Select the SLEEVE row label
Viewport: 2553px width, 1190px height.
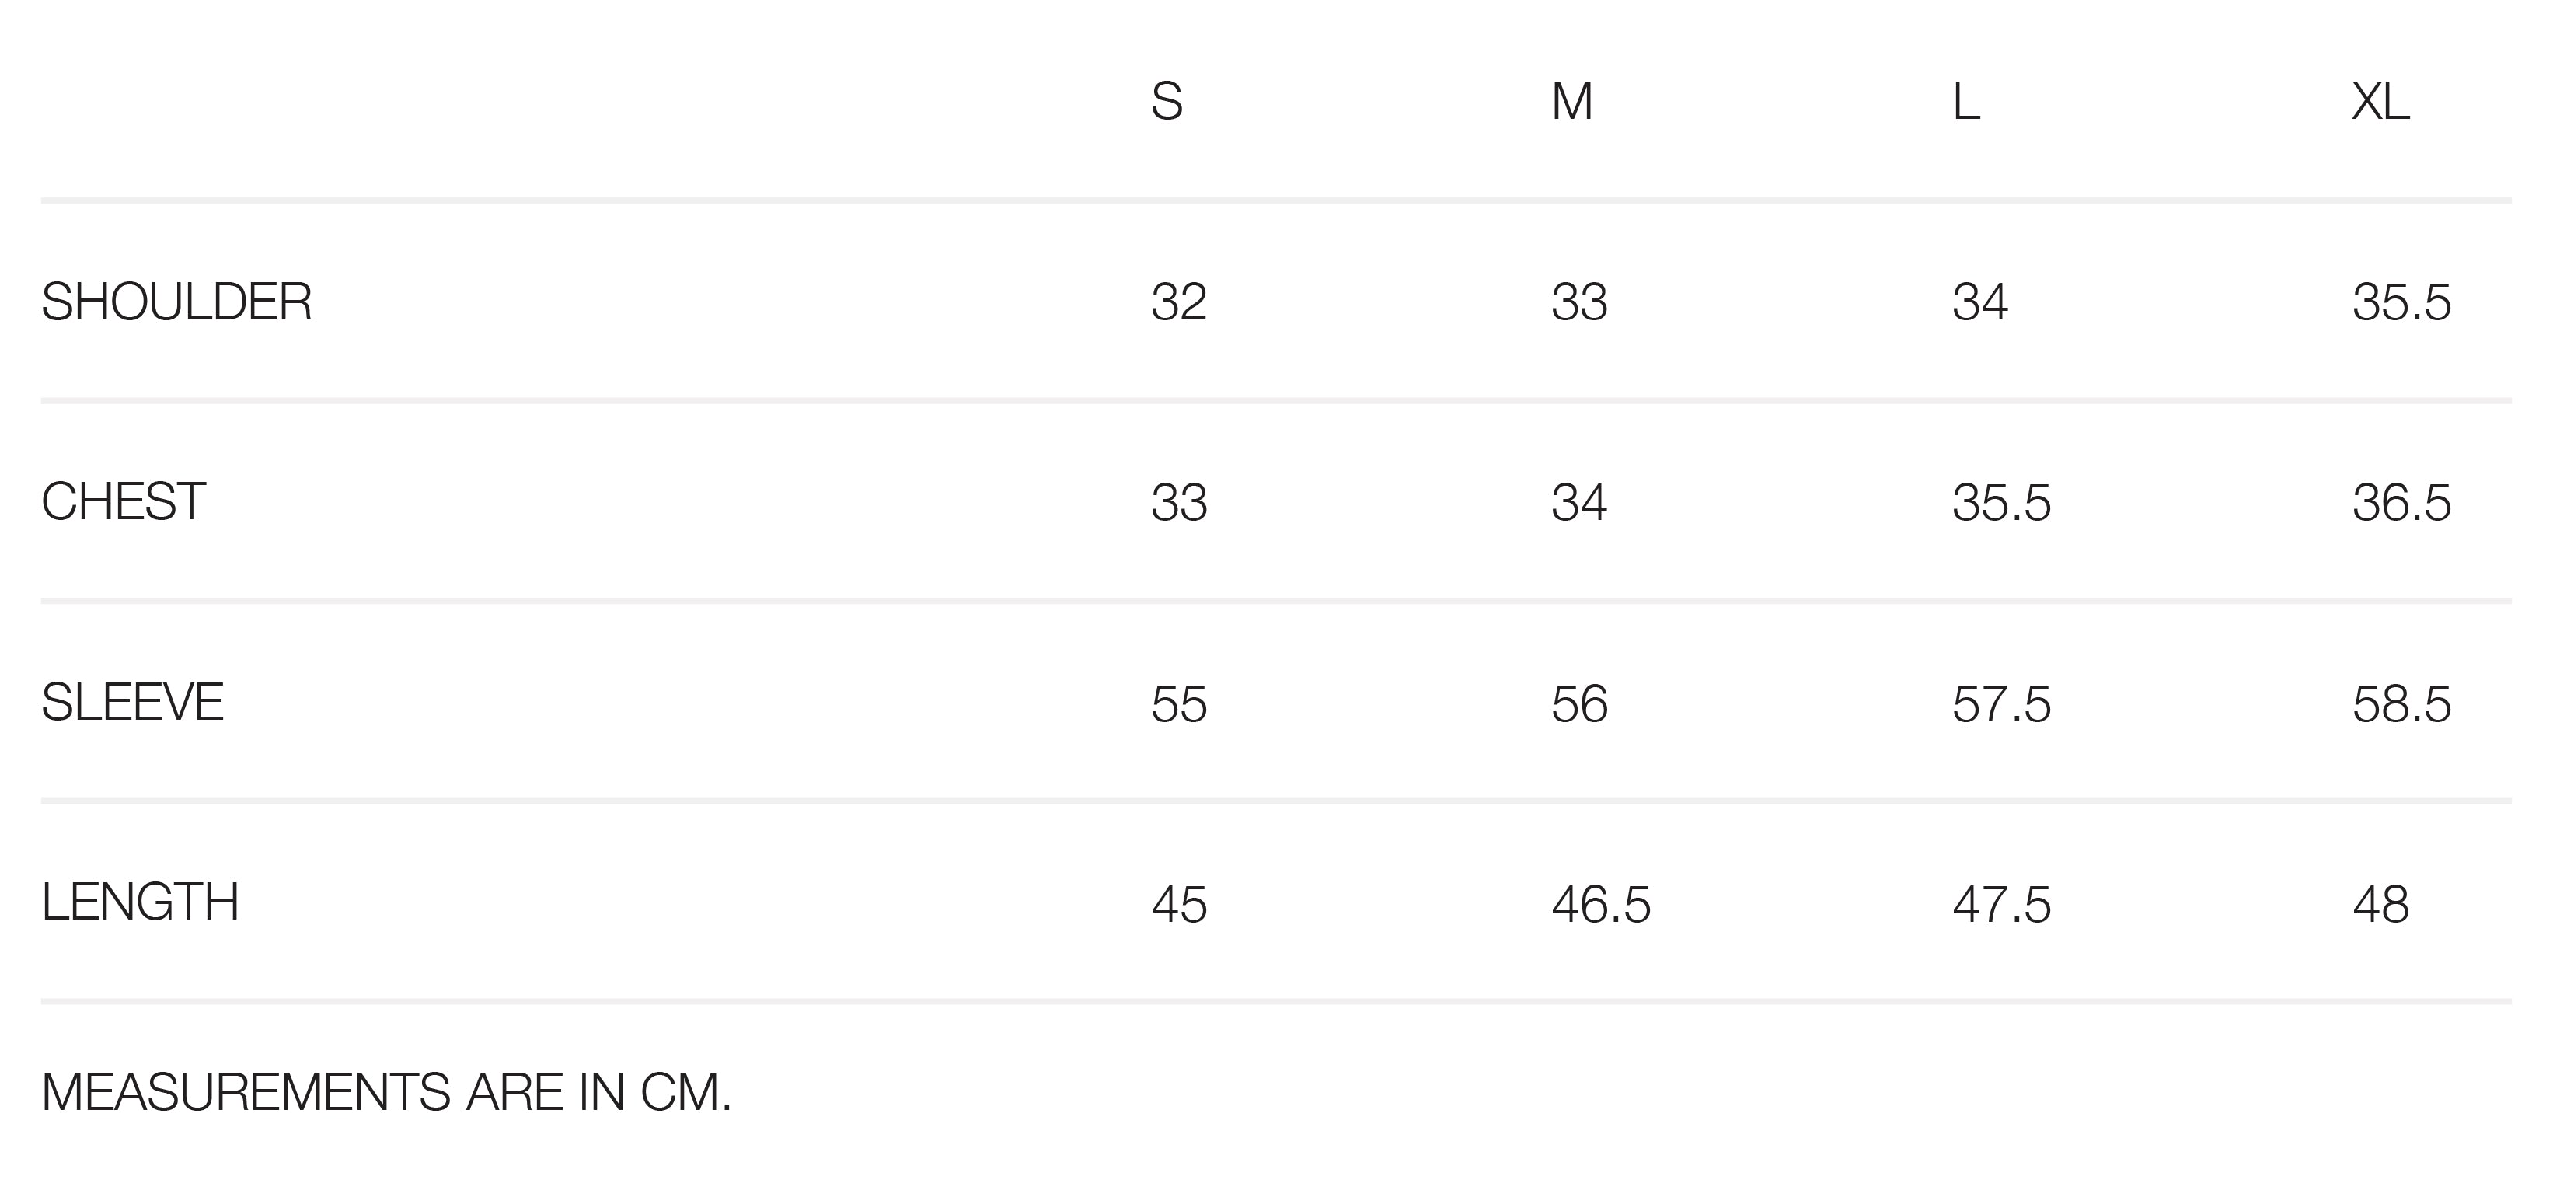coord(133,703)
